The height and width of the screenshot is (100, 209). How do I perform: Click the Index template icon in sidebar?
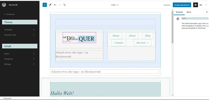178,19
